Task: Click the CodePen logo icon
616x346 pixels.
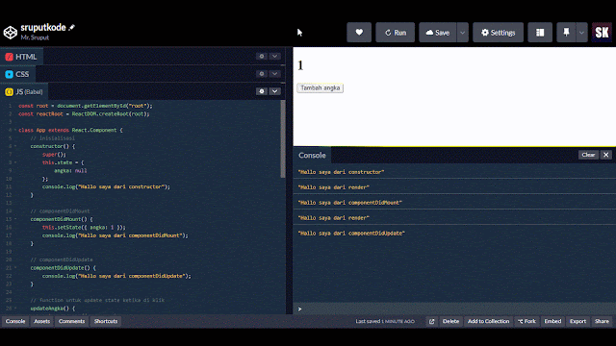Action: [x=11, y=33]
